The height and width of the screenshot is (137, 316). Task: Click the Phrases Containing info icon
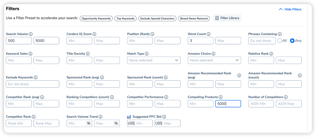[x=280, y=34]
